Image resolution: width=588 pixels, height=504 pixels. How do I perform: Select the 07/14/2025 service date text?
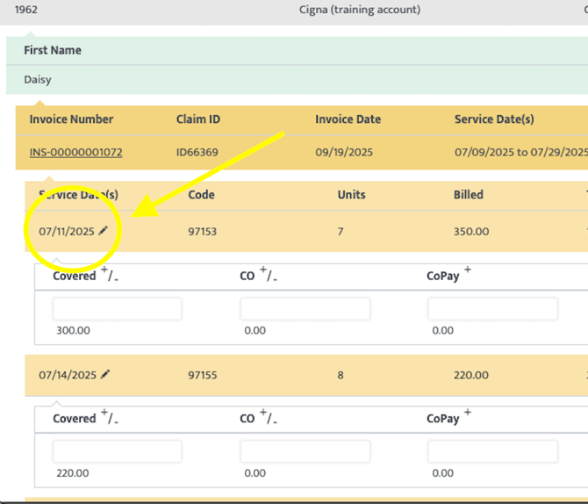pos(67,375)
